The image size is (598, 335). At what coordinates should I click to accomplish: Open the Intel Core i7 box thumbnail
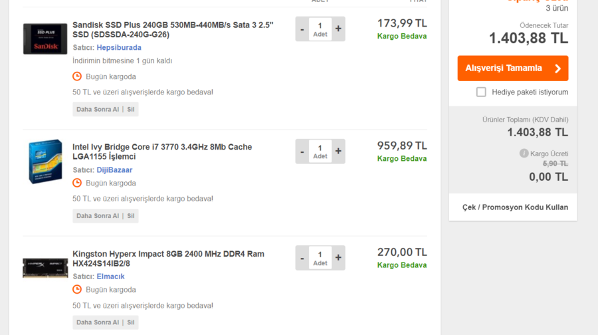point(45,162)
